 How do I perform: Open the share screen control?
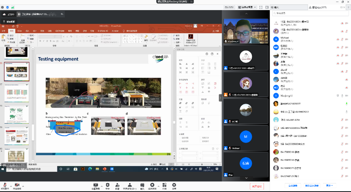tap(96, 185)
